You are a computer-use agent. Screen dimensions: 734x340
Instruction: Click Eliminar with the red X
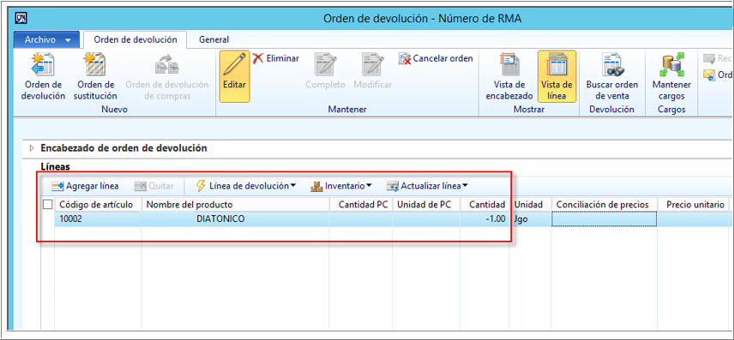pyautogui.click(x=276, y=58)
